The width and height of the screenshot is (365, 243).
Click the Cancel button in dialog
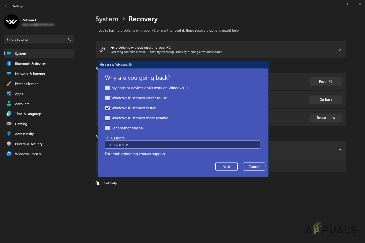tap(254, 167)
